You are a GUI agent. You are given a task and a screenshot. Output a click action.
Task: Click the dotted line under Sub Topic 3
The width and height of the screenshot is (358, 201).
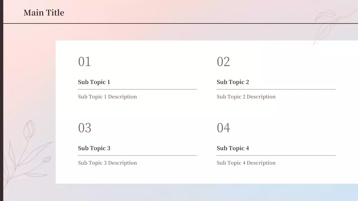coord(137,155)
